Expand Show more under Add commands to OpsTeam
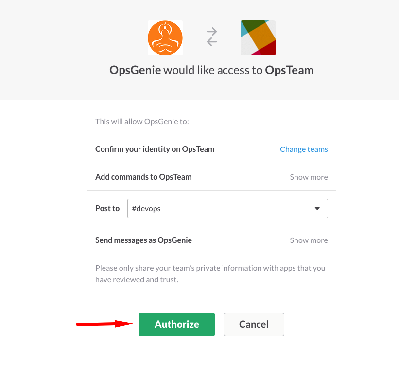This screenshot has height=369, width=399. click(309, 177)
